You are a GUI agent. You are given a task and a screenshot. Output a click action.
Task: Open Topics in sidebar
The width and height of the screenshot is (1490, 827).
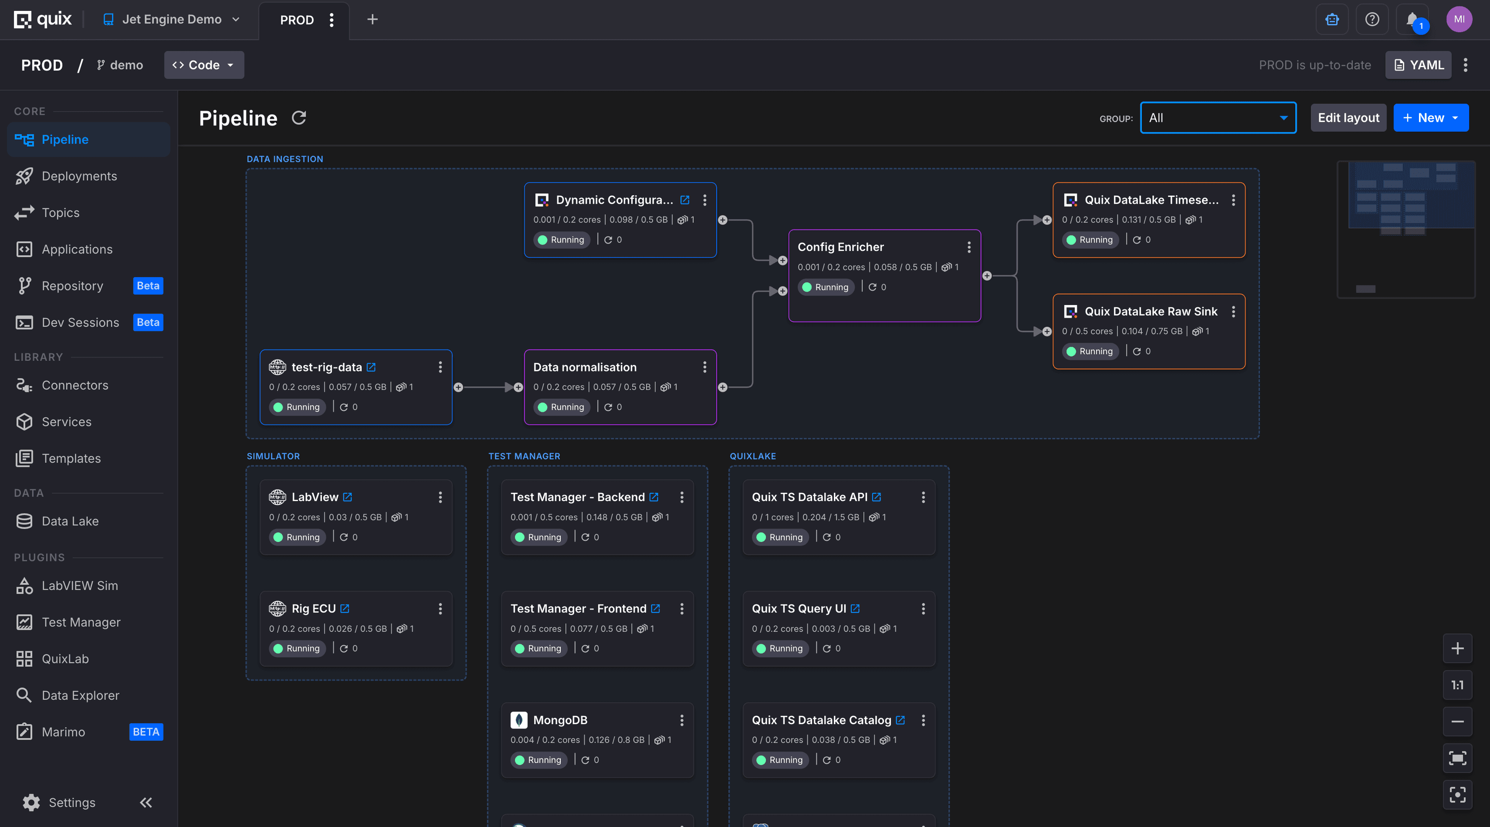pos(88,213)
